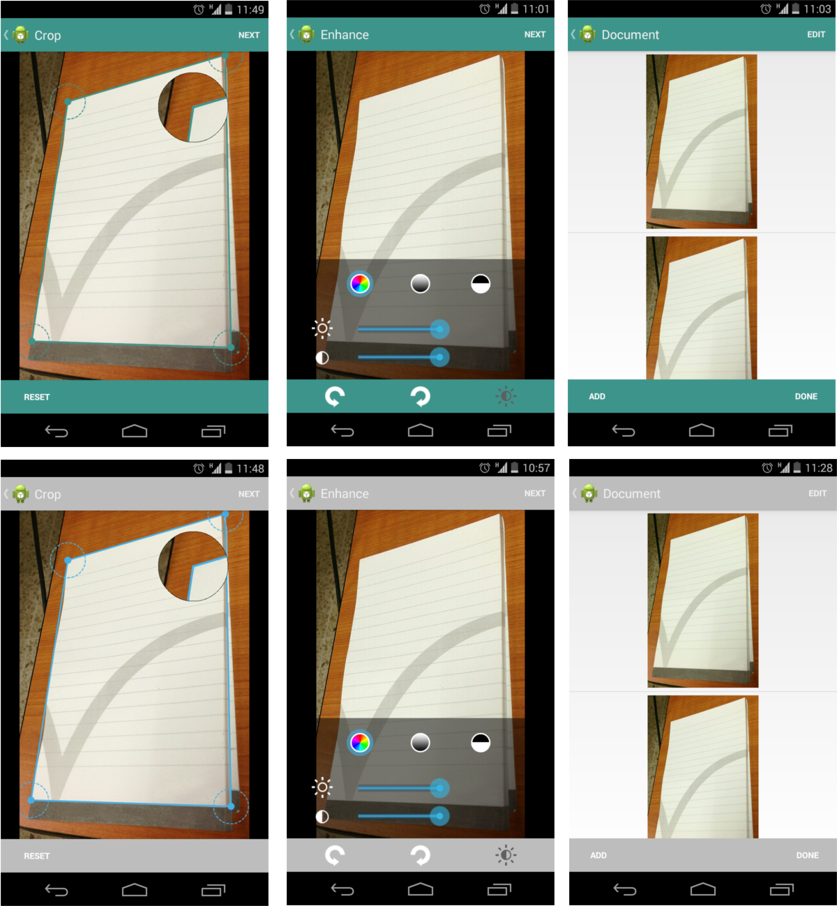
Task: Select the first notepad page thumbnail
Action: pyautogui.click(x=700, y=139)
